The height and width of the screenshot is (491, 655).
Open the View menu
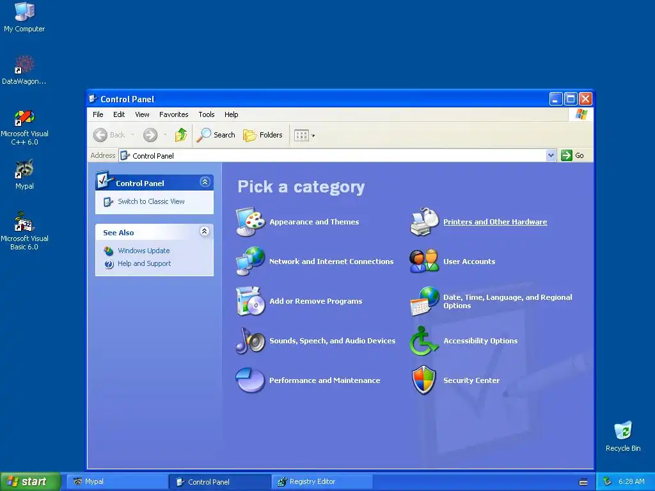click(x=142, y=114)
